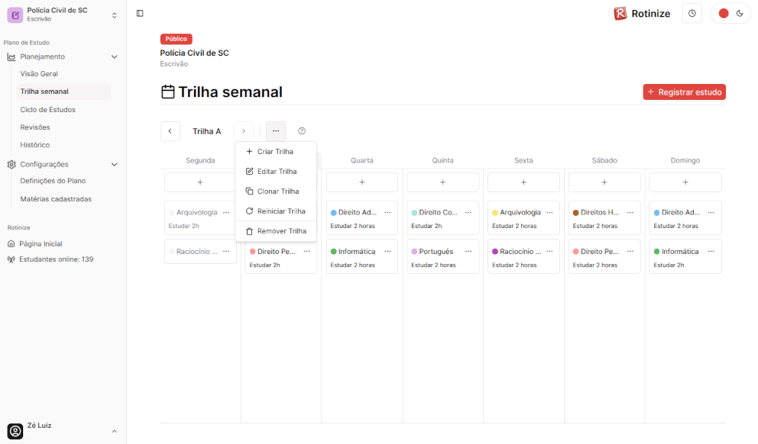This screenshot has width=758, height=444.
Task: Open options for Segunda's Arquivologia card
Action: pyautogui.click(x=226, y=212)
